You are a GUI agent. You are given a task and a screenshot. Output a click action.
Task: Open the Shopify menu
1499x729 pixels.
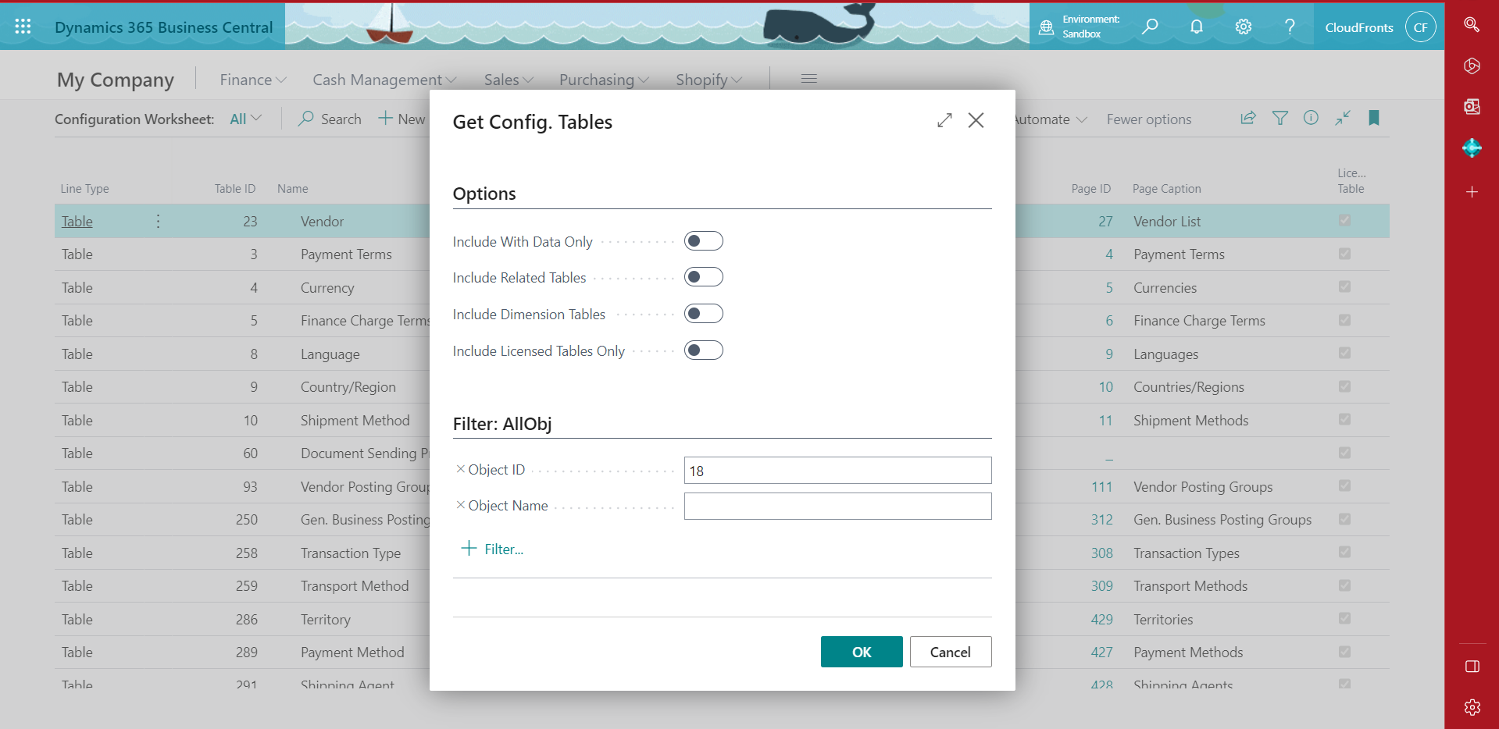[708, 80]
